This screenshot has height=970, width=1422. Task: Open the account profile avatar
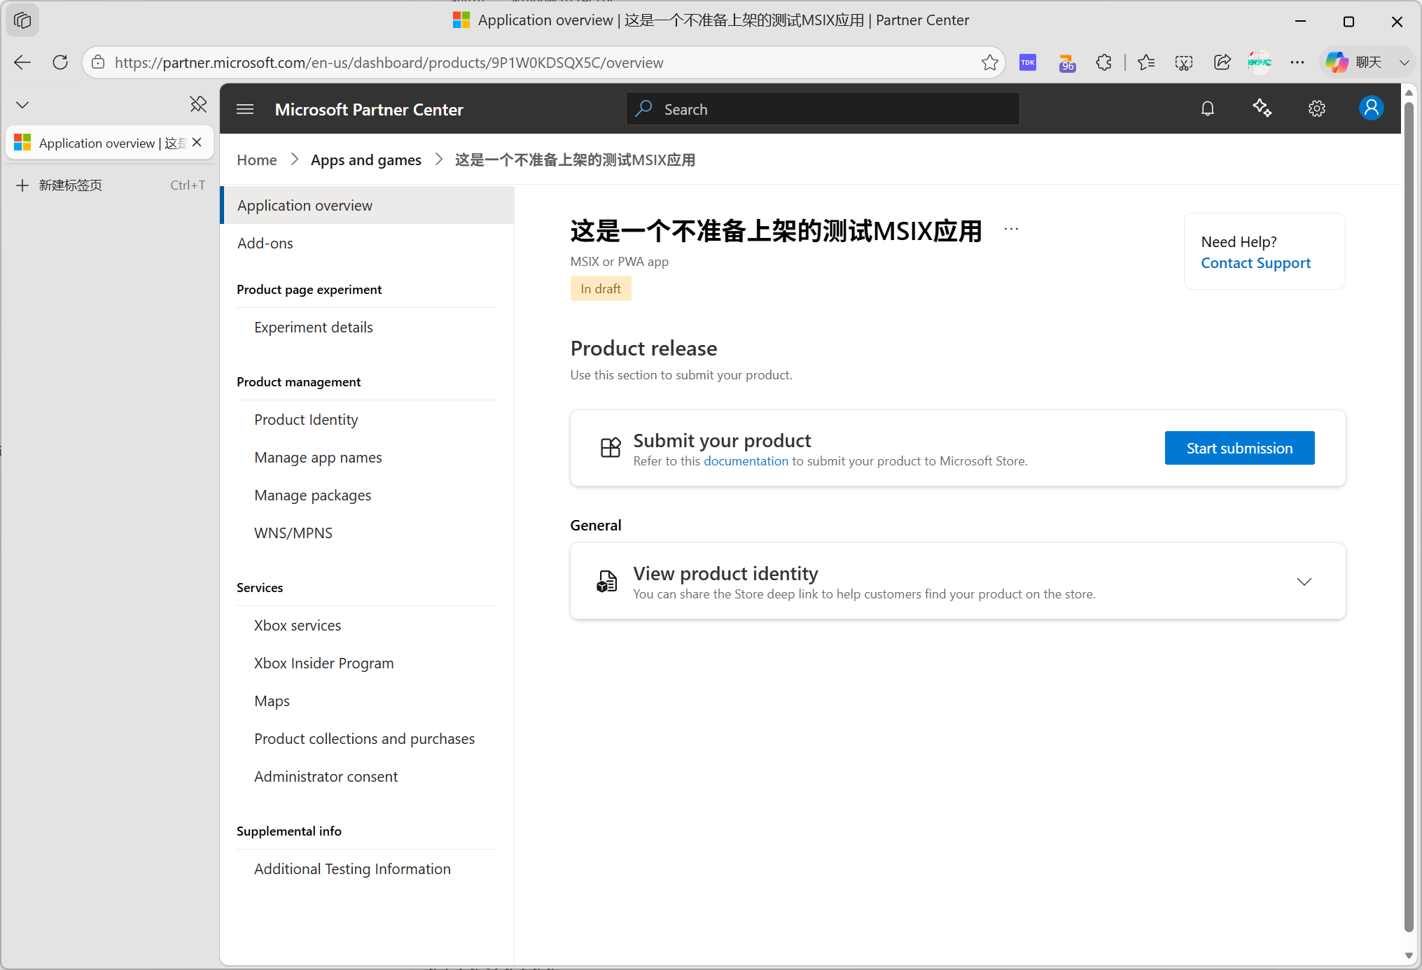[1371, 108]
